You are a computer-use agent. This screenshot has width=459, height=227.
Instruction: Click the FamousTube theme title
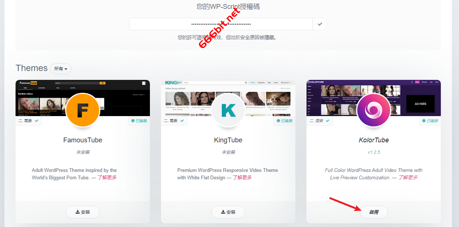(x=83, y=140)
